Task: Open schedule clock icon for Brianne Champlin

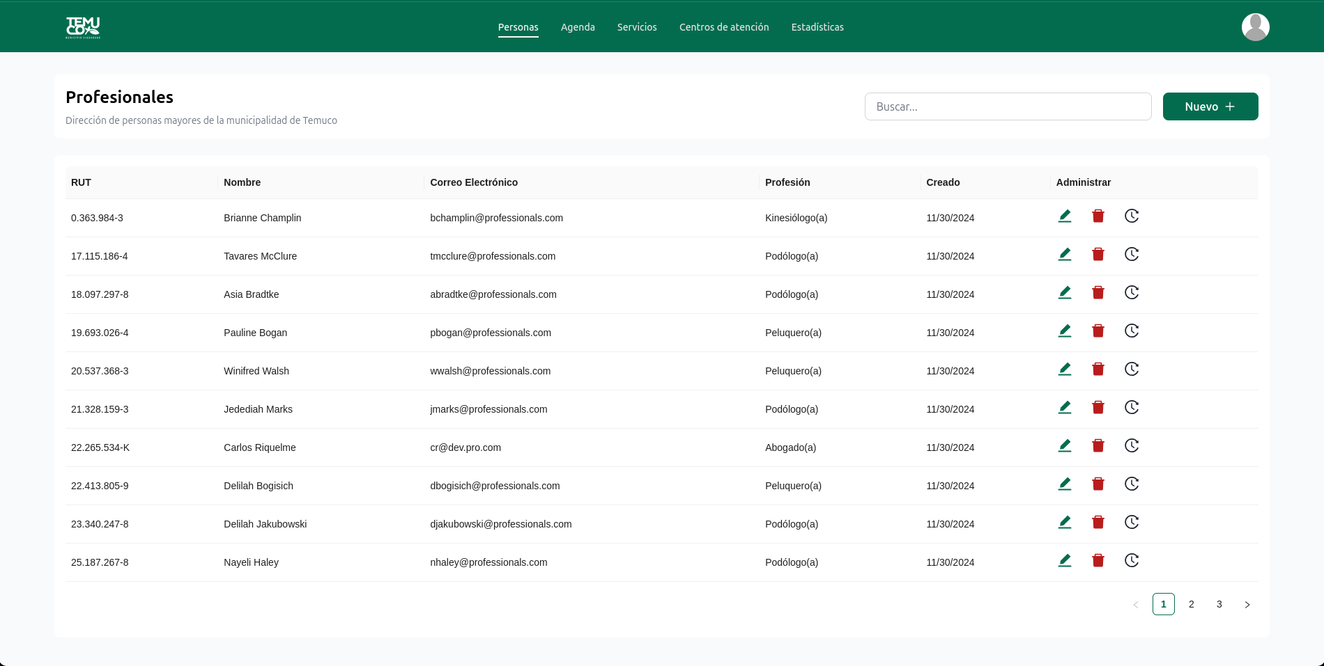Action: (1132, 216)
